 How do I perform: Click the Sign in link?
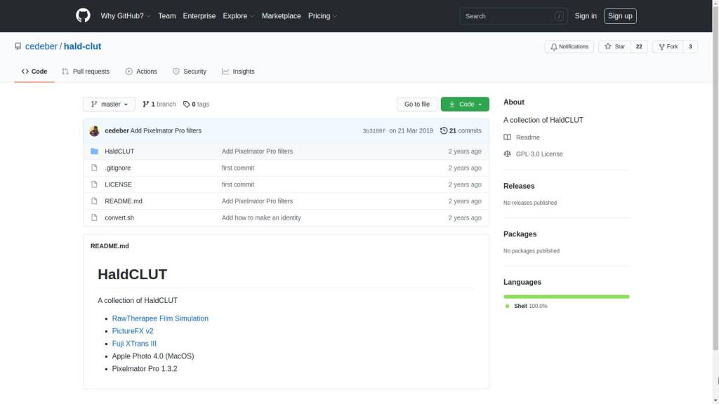[586, 15]
